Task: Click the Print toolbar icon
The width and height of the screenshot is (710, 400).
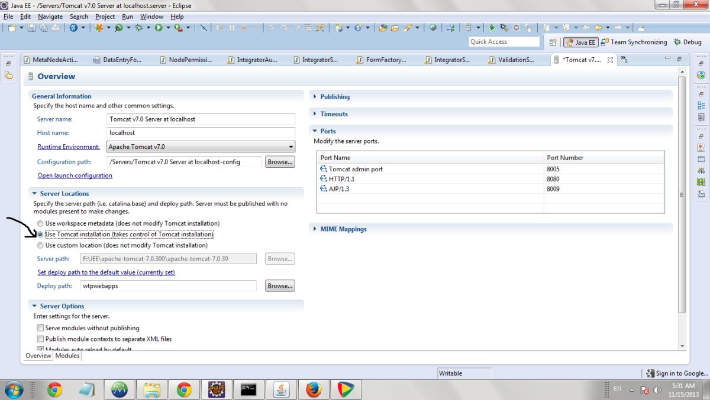Action: coord(56,27)
